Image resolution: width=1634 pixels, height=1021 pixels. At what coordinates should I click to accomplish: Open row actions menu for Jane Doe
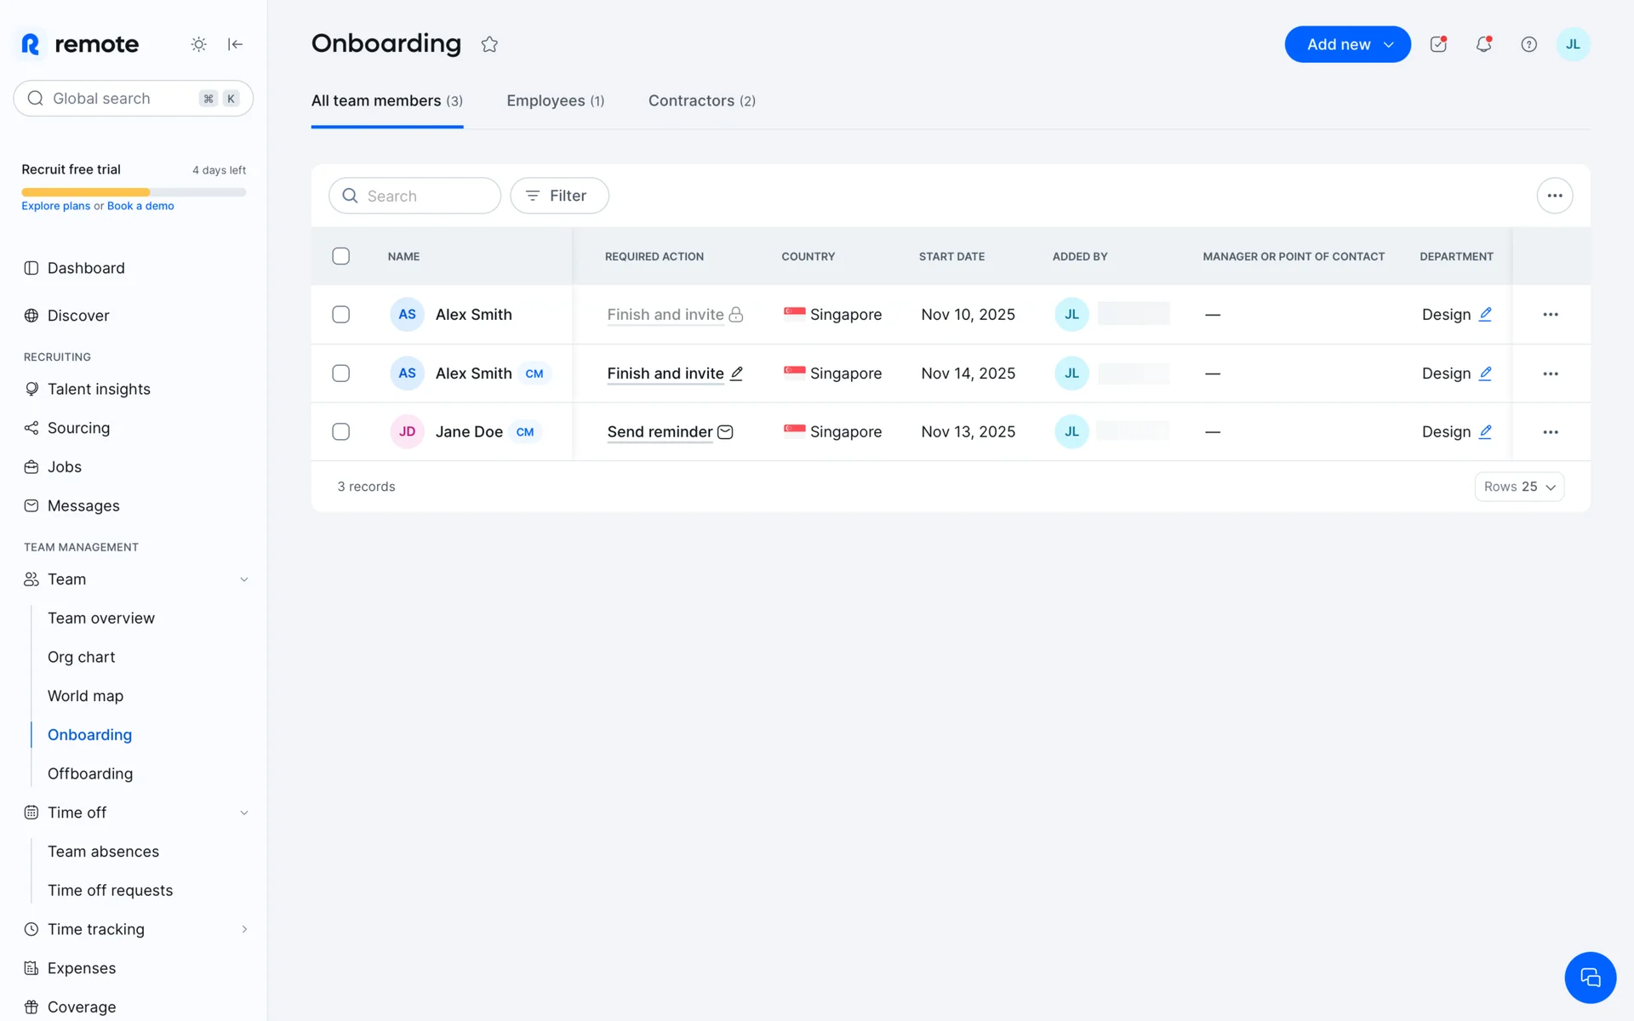click(x=1550, y=432)
